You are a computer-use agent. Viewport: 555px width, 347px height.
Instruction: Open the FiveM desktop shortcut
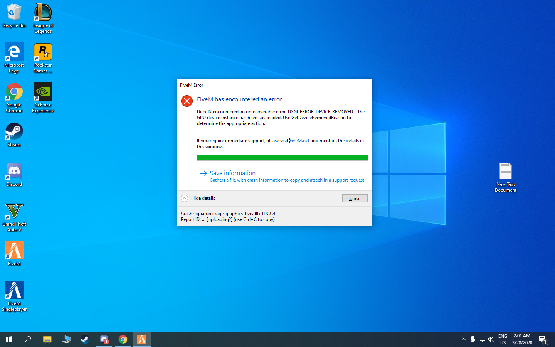tap(14, 254)
